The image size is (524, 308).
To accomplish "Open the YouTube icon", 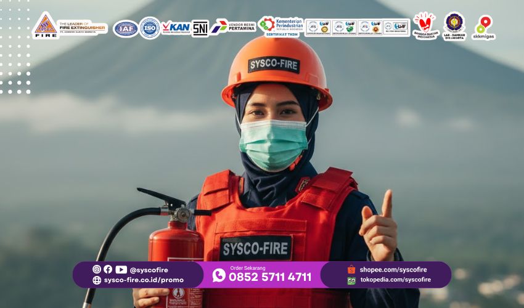I will click(121, 270).
